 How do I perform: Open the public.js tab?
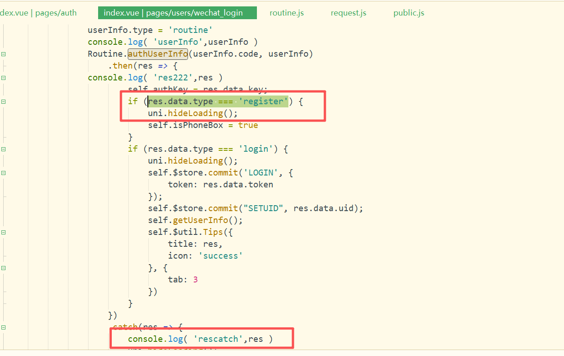(409, 13)
